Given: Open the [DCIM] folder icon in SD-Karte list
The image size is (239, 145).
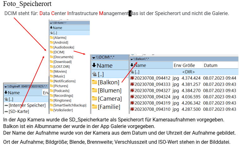Looking at the screenshot, I should (x=52, y=52).
